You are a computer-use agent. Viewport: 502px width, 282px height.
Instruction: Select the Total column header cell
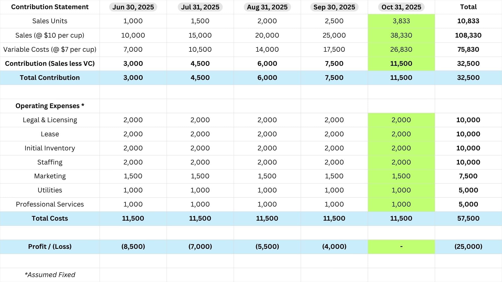pos(468,7)
